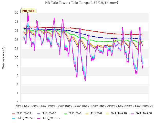
Task: Select the Tul1_Tw+50 legend label
Action: pyautogui.click(x=25, y=118)
